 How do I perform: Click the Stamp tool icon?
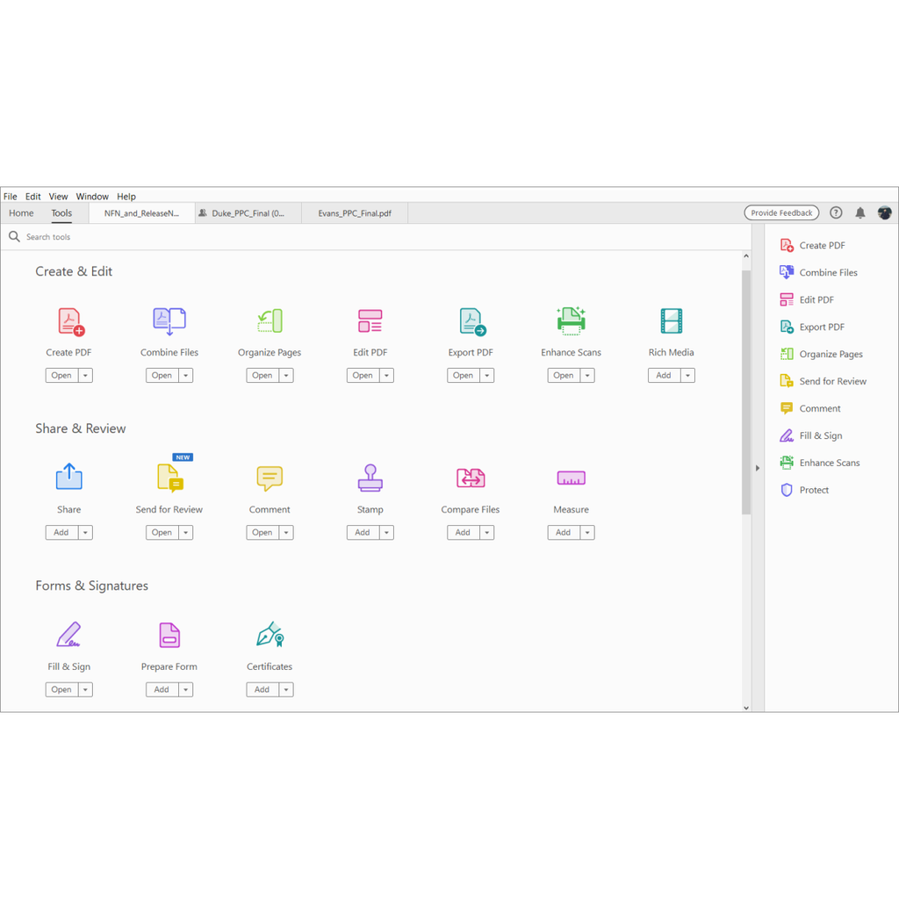click(370, 478)
